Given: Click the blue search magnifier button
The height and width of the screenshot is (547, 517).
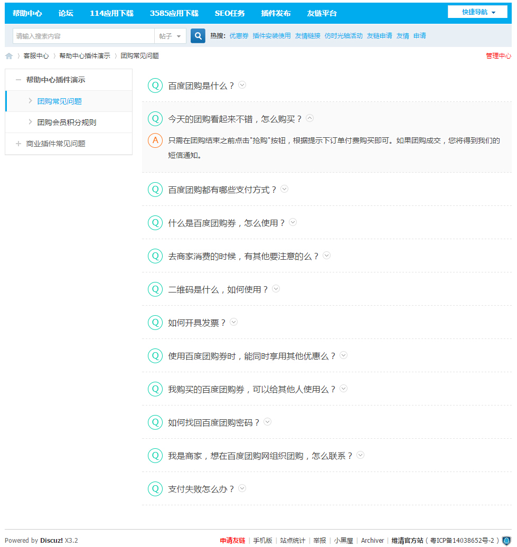Looking at the screenshot, I should [x=198, y=36].
